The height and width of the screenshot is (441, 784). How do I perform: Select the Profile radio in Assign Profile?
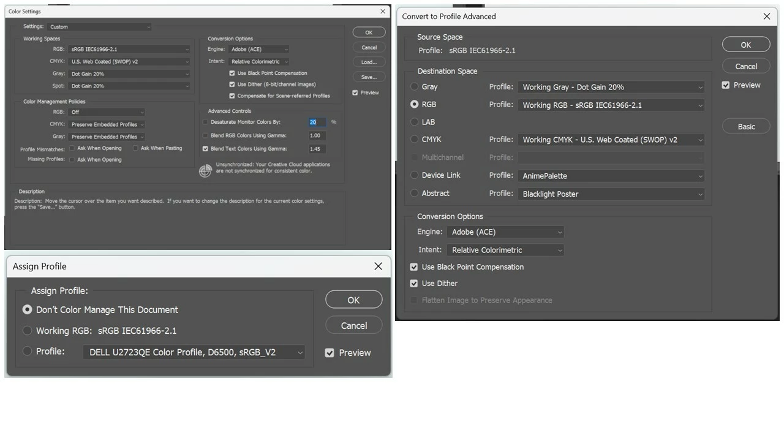click(x=27, y=352)
